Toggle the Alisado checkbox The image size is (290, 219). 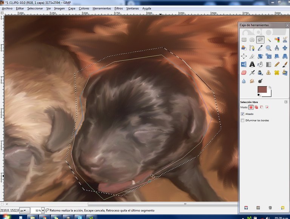[242, 114]
